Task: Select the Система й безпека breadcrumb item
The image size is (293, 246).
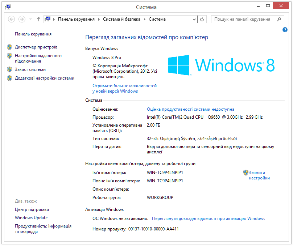Action: coord(121,19)
